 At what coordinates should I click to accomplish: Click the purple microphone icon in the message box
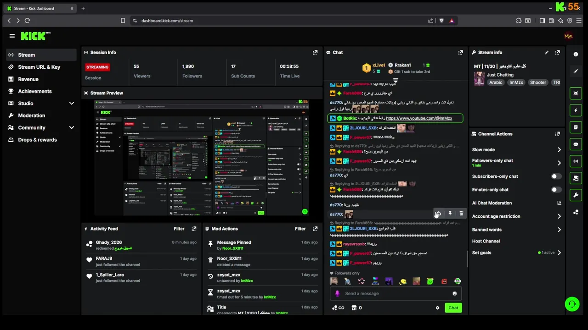[x=337, y=294]
